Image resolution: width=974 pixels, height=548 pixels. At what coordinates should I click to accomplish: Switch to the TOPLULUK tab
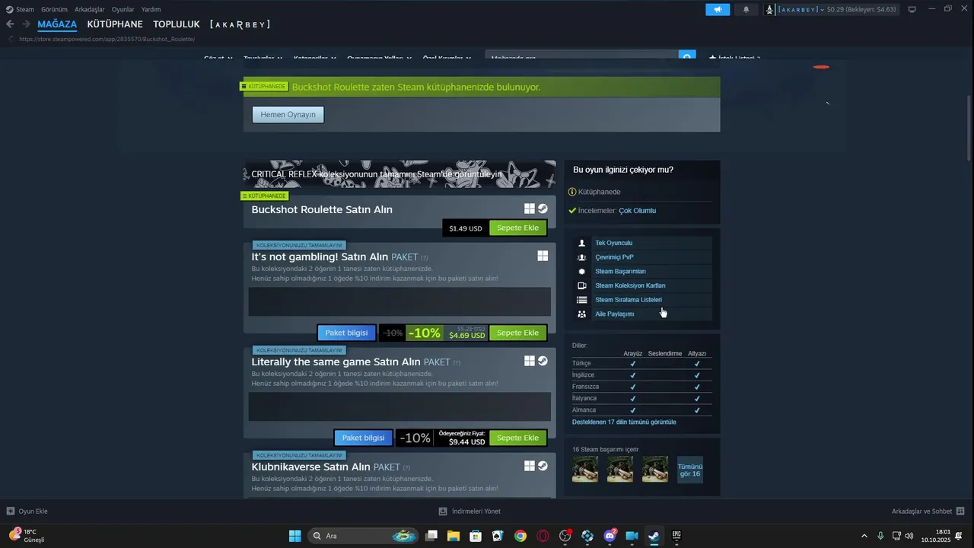coord(176,24)
